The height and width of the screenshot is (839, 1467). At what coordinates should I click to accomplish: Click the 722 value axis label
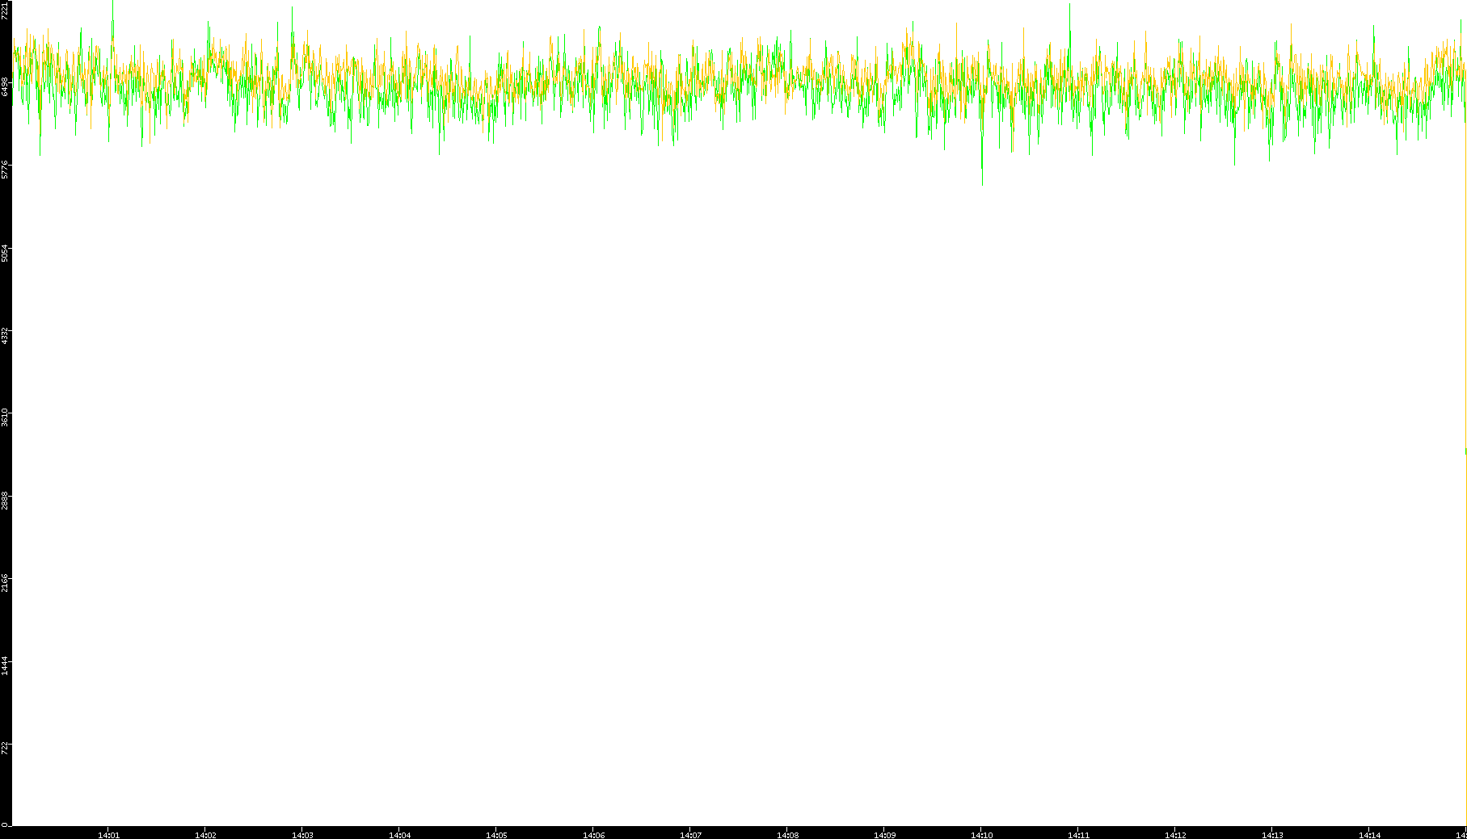5,749
